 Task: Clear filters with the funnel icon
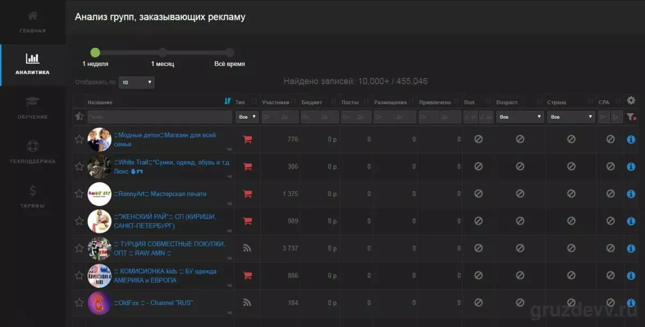click(631, 117)
